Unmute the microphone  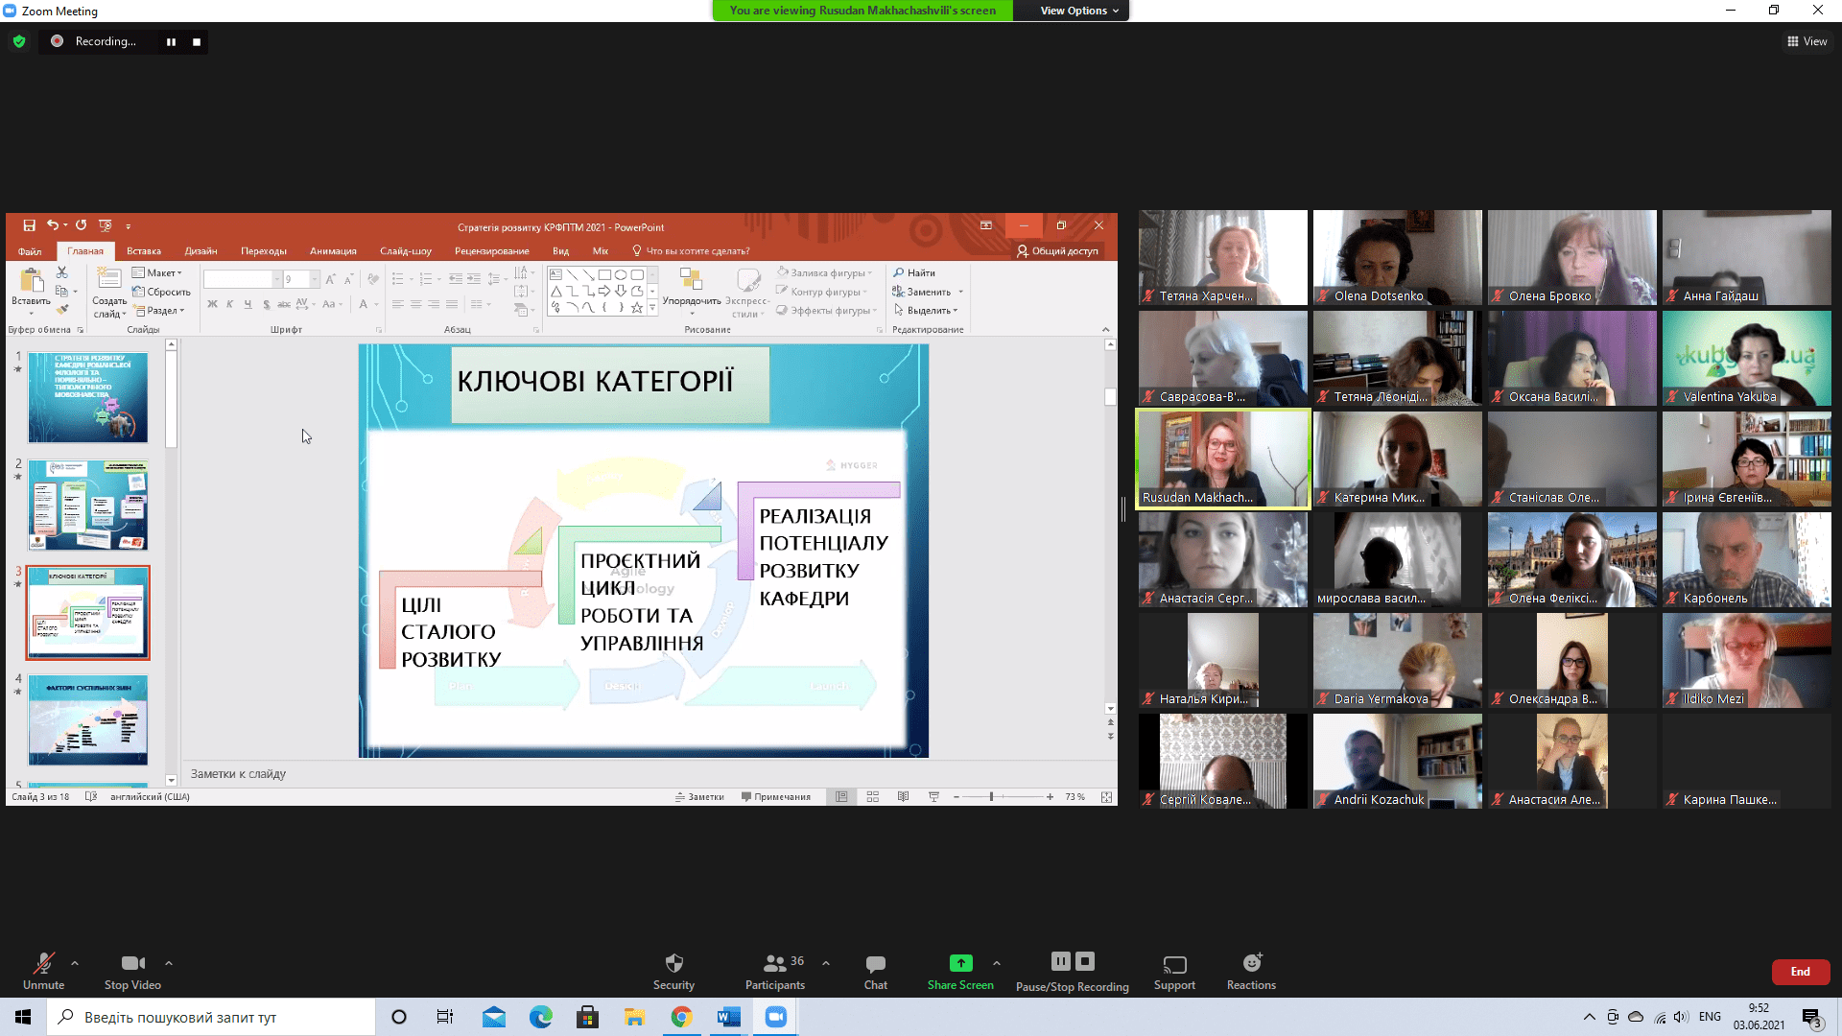43,963
